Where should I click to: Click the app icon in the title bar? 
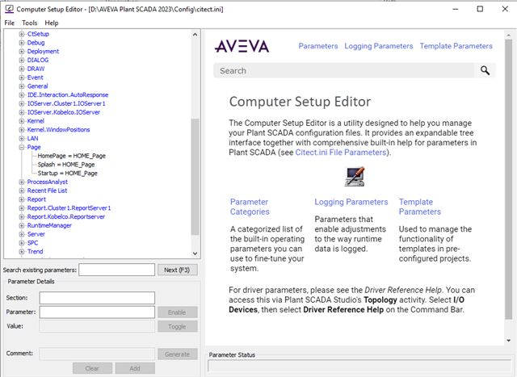click(x=9, y=9)
